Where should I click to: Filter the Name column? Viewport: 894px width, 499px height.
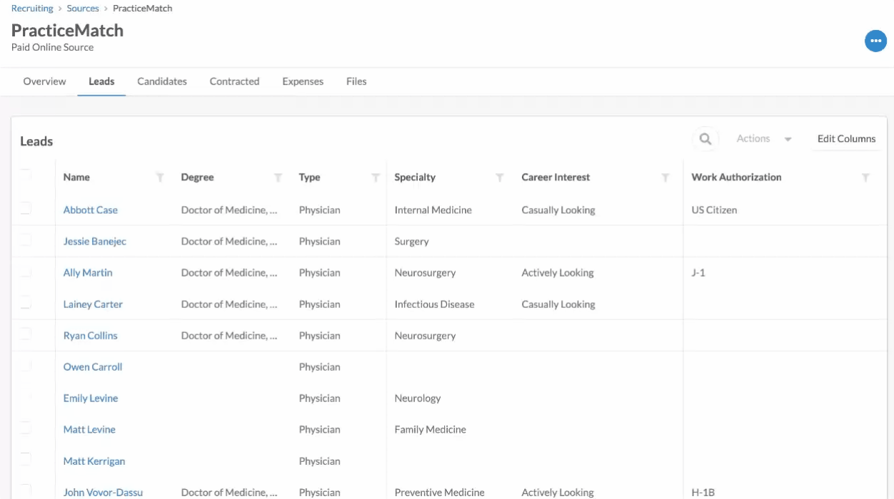click(160, 178)
